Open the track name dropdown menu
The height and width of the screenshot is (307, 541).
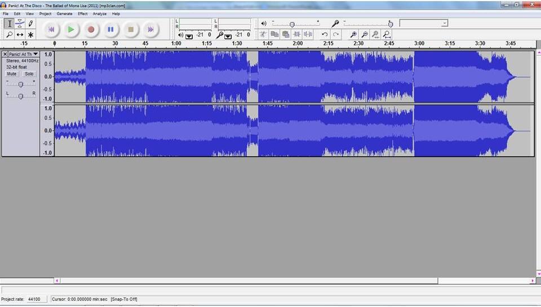pos(36,54)
